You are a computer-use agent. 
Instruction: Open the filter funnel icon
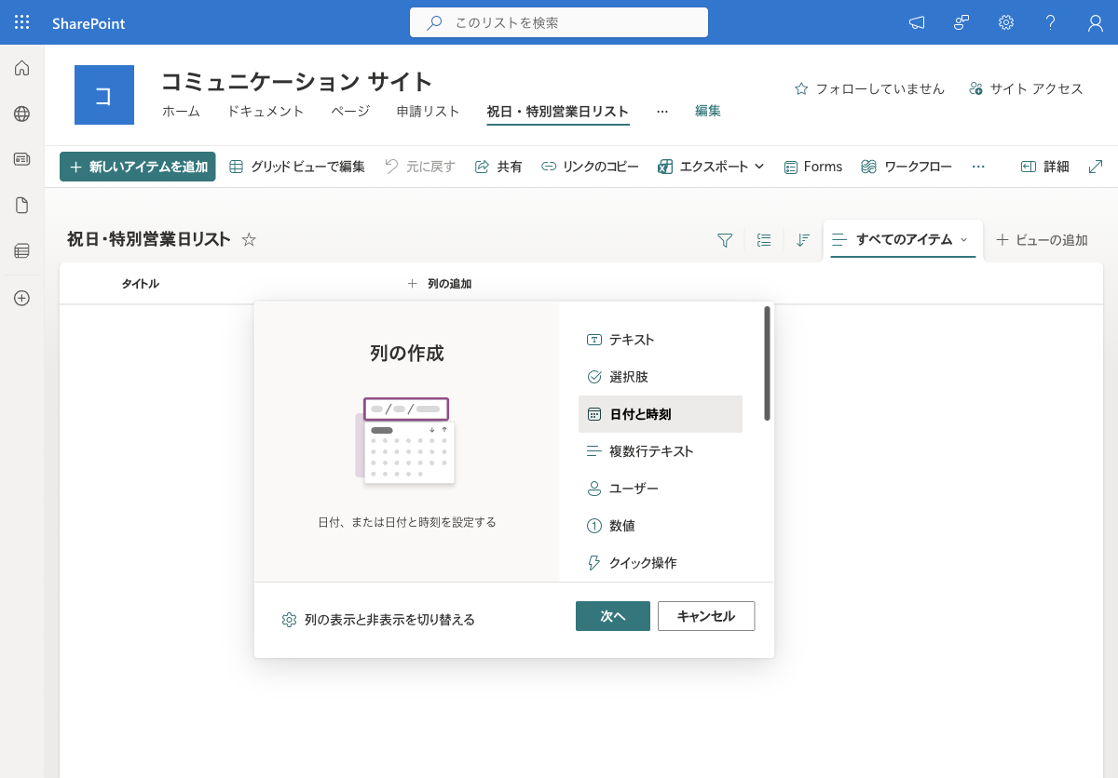click(x=725, y=240)
